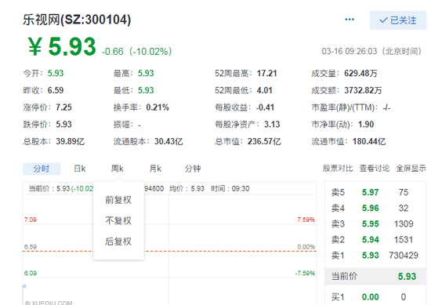Click the large price ¥5.93
Screen dimensions: 431x305
pyautogui.click(x=62, y=46)
